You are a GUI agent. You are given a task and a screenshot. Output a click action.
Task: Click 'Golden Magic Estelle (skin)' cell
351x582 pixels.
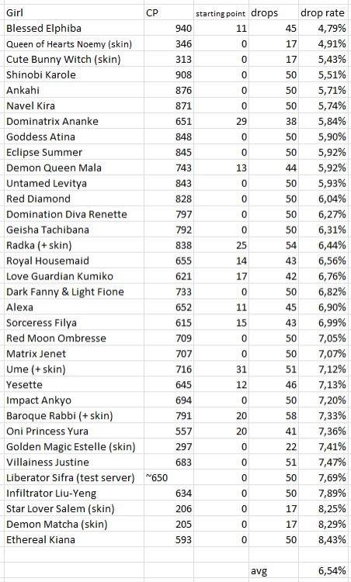click(74, 446)
